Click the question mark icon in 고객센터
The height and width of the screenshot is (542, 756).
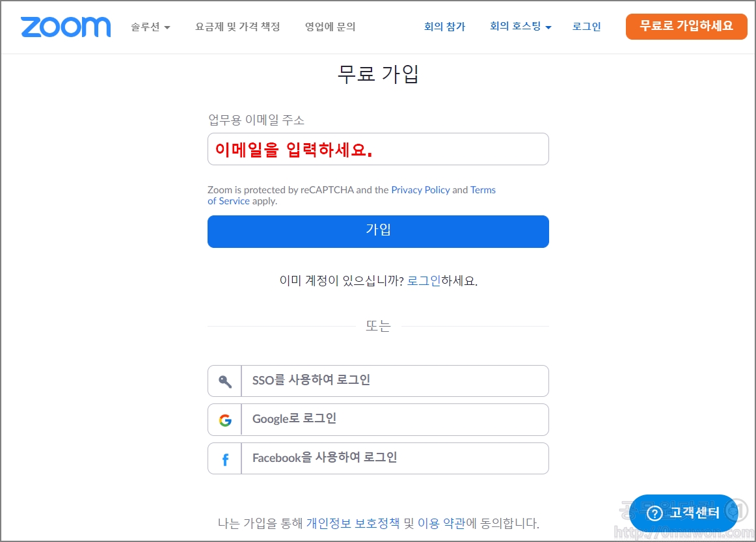655,513
